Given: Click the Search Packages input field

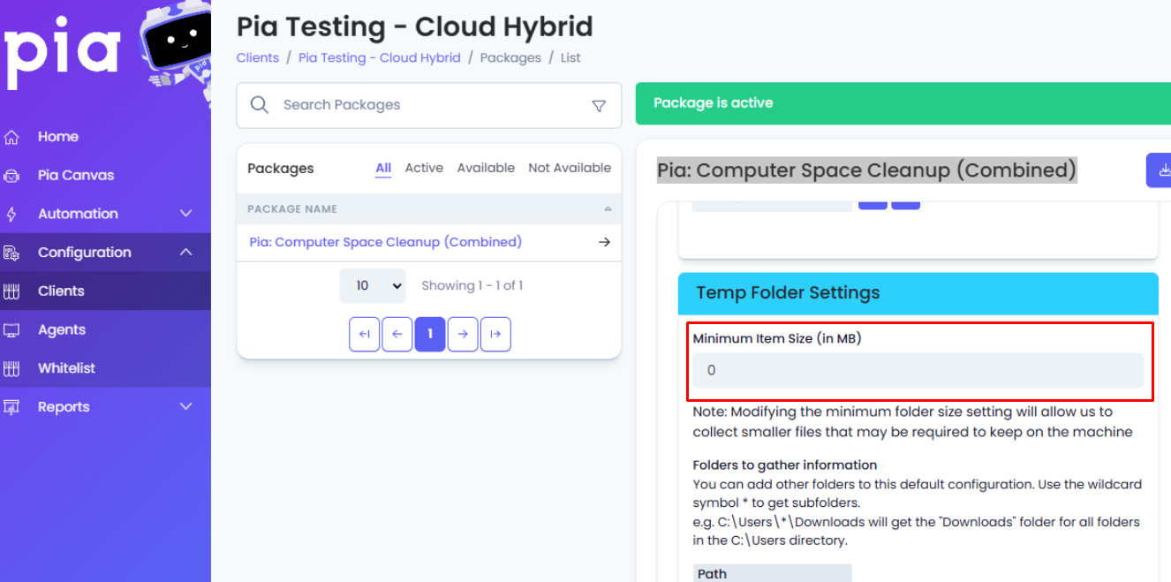Looking at the screenshot, I should pyautogui.click(x=429, y=105).
